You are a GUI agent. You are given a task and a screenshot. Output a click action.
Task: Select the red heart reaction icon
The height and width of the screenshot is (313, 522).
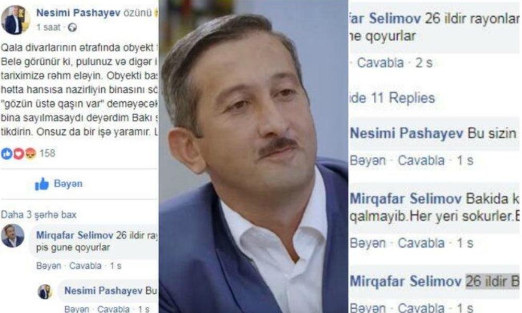[19, 153]
